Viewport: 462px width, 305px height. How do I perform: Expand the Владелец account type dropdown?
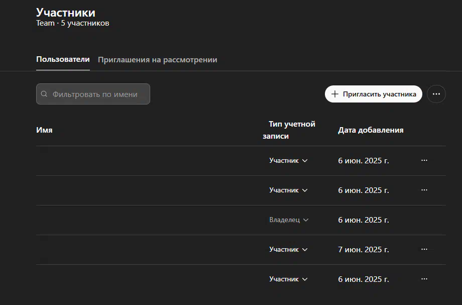289,220
